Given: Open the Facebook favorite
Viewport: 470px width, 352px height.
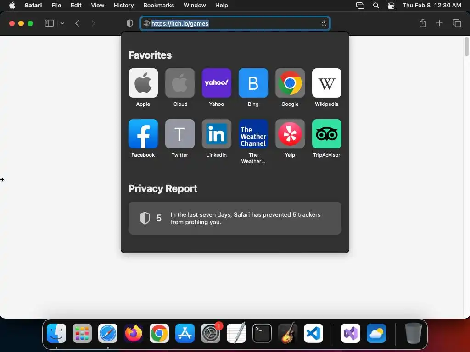Looking at the screenshot, I should (x=143, y=134).
